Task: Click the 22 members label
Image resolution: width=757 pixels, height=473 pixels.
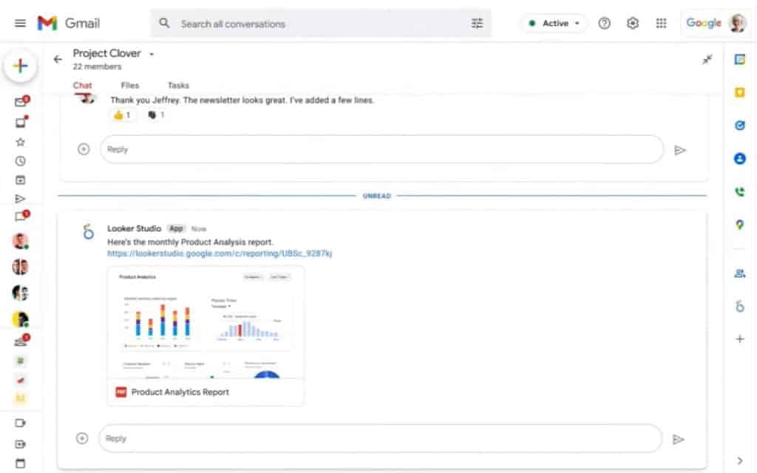Action: click(97, 67)
